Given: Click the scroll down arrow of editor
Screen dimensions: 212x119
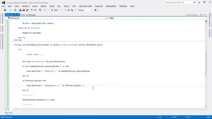Looking at the screenshot, I should point(206,106).
